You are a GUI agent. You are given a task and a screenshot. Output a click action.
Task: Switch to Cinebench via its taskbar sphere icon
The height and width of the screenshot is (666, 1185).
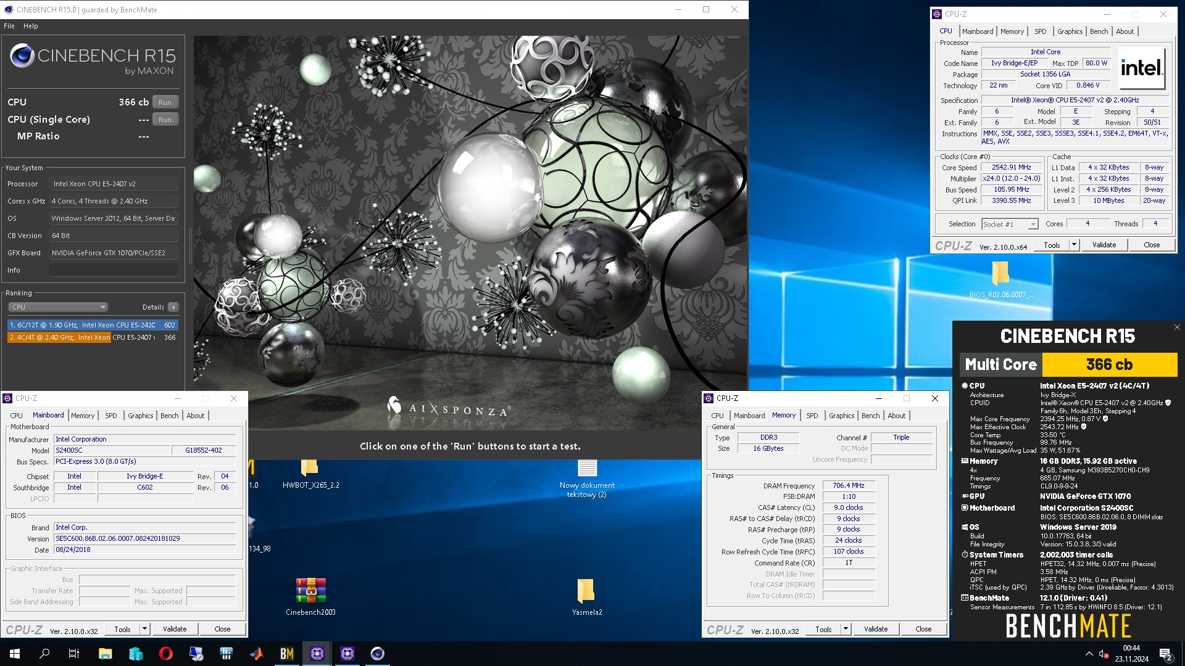378,654
